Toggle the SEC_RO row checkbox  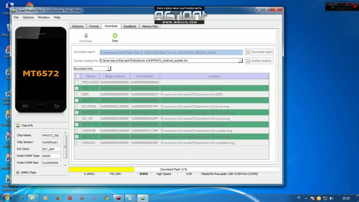pos(77,118)
